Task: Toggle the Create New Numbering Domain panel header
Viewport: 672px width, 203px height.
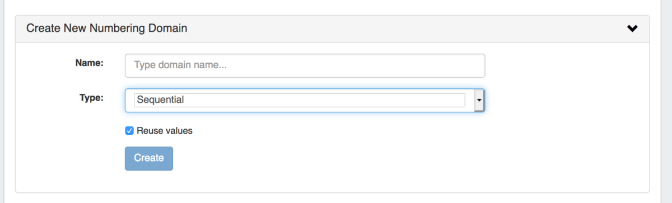Action: 332,29
